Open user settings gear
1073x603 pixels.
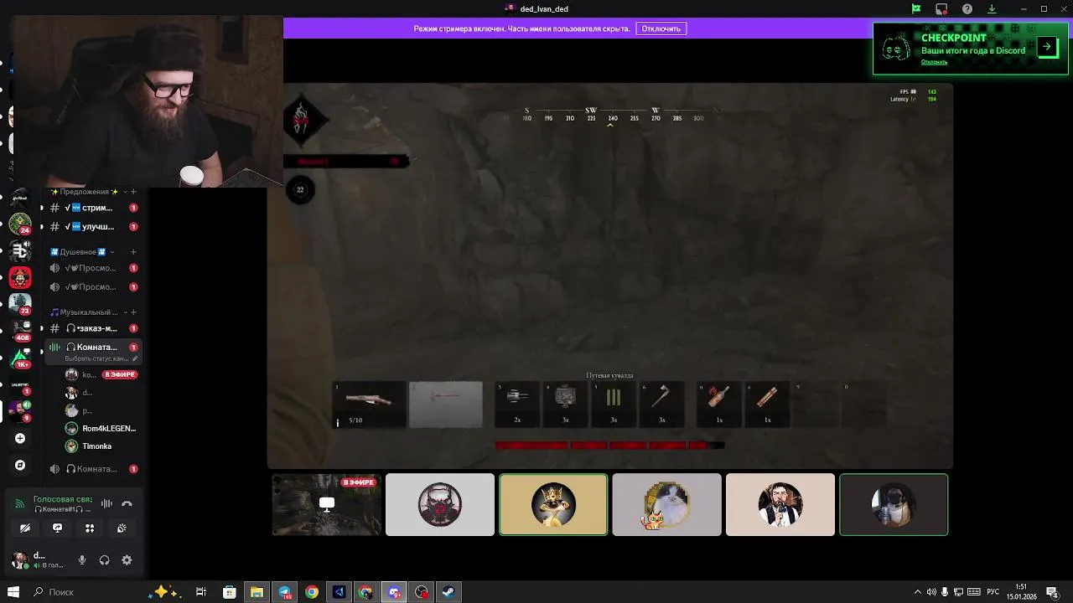[127, 560]
